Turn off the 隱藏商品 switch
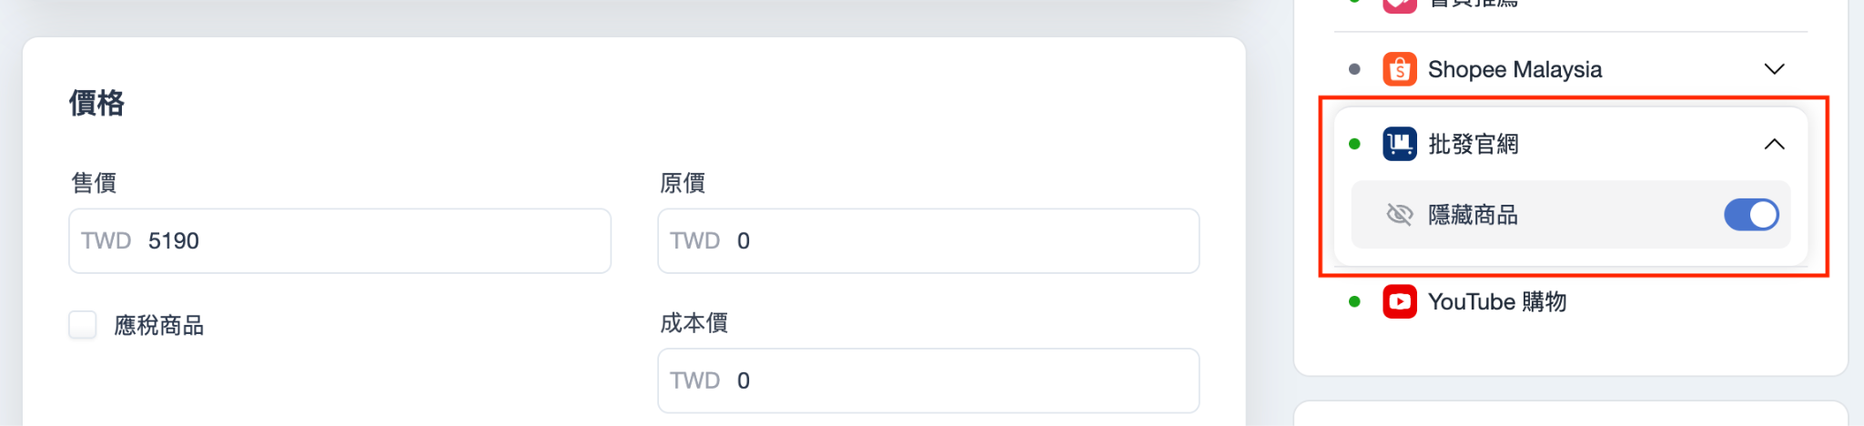This screenshot has height=426, width=1864. (1751, 215)
